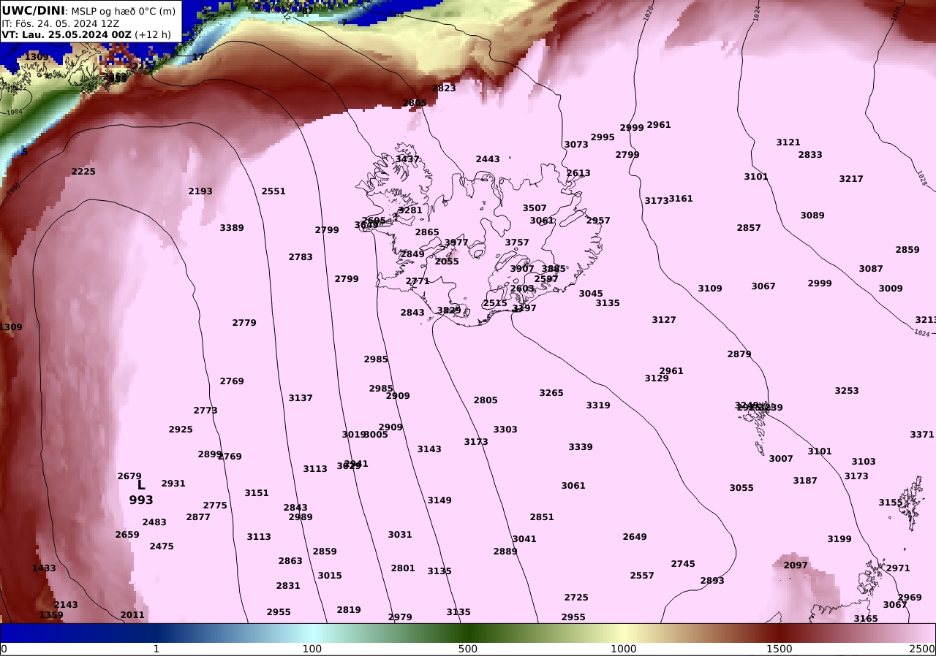Click the height value 2783
Image resolution: width=936 pixels, height=656 pixels.
point(301,257)
